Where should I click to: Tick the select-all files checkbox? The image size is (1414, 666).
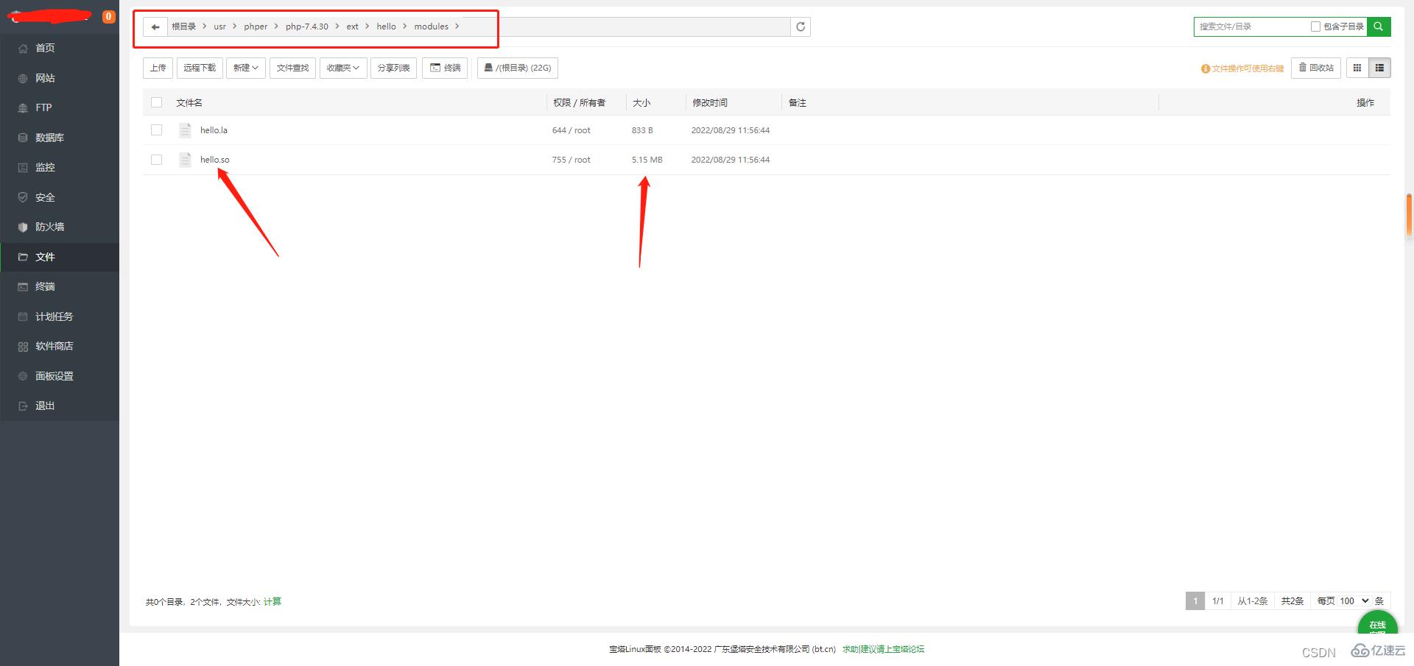[x=156, y=102]
